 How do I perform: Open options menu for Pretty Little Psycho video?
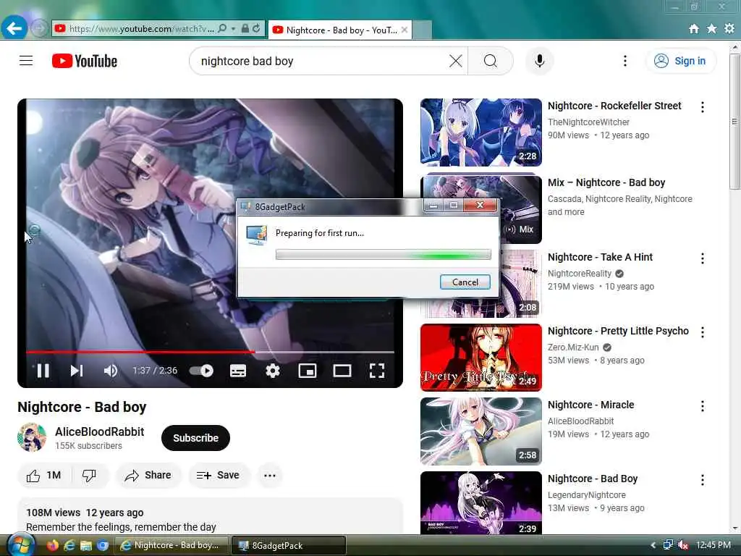[x=702, y=332]
